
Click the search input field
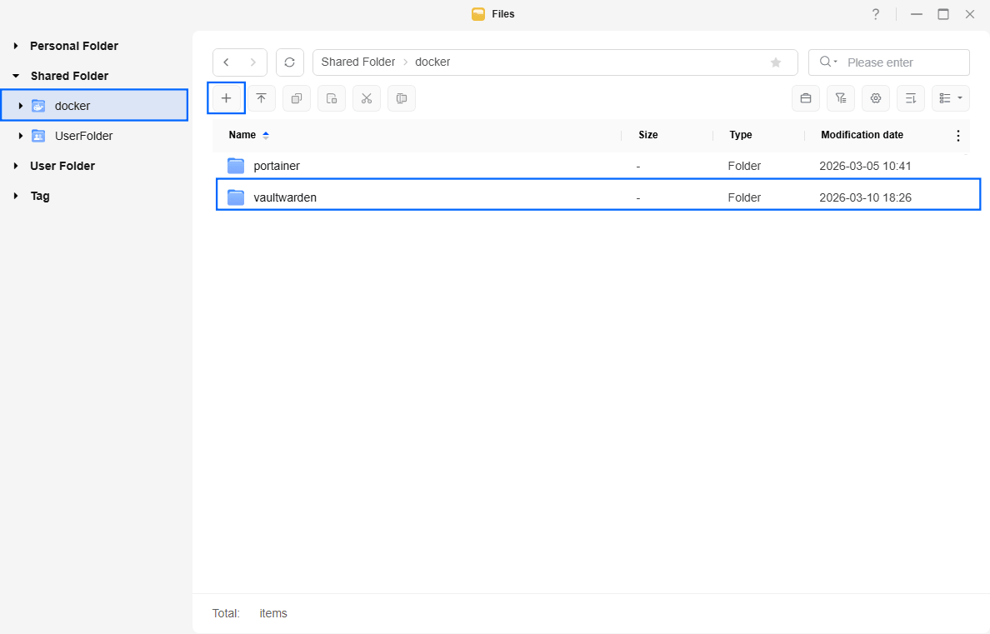[903, 62]
